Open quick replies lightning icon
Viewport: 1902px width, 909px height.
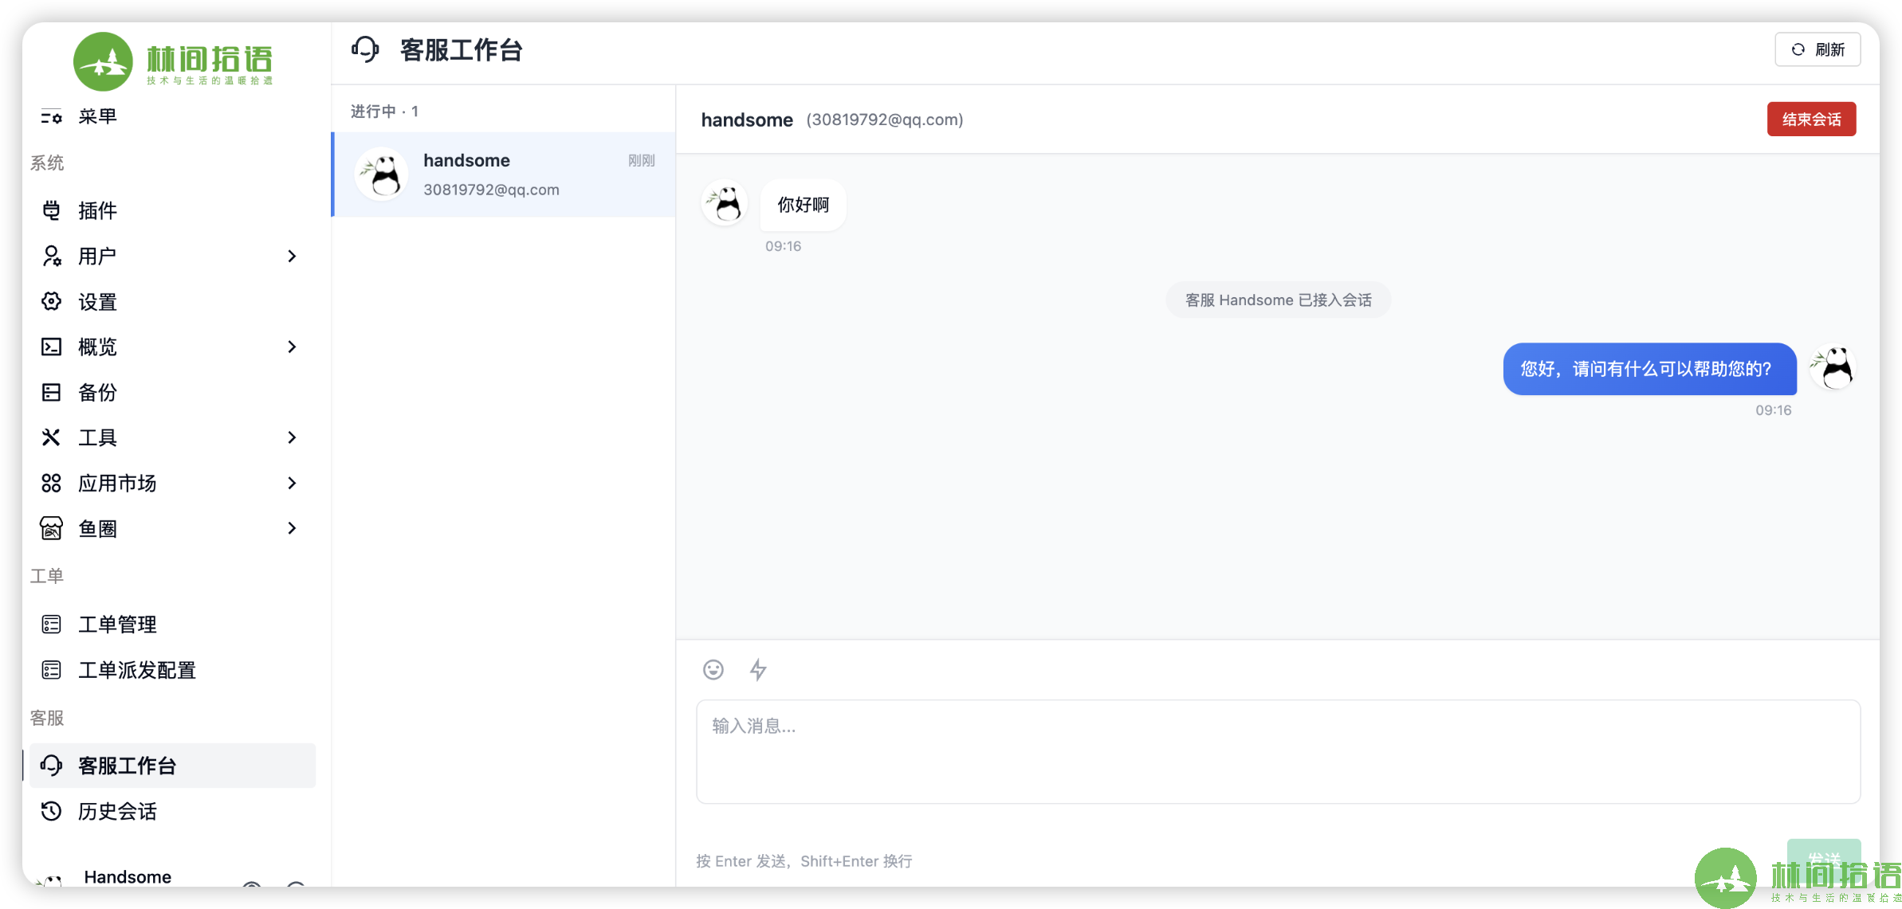click(x=758, y=669)
